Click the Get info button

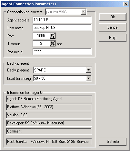[x=113, y=142]
